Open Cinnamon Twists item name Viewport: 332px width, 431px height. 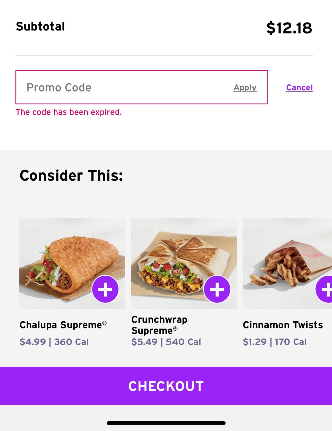tap(283, 325)
